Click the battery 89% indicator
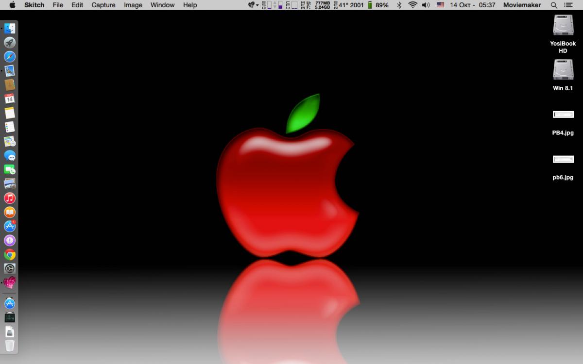 (378, 5)
